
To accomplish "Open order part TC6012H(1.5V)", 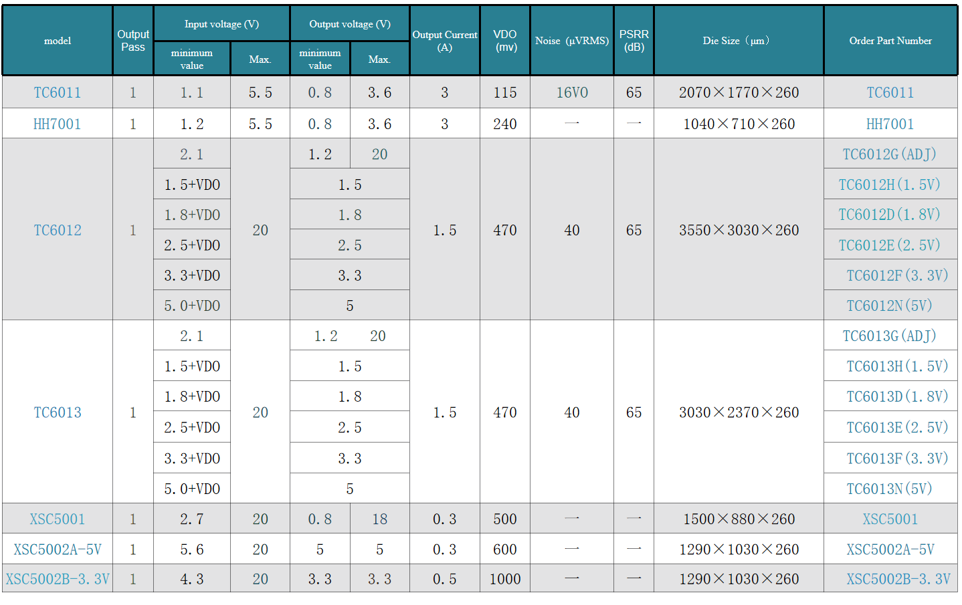I will [x=890, y=185].
